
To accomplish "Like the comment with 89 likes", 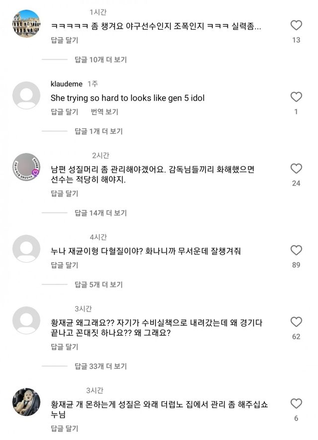I will pyautogui.click(x=296, y=250).
